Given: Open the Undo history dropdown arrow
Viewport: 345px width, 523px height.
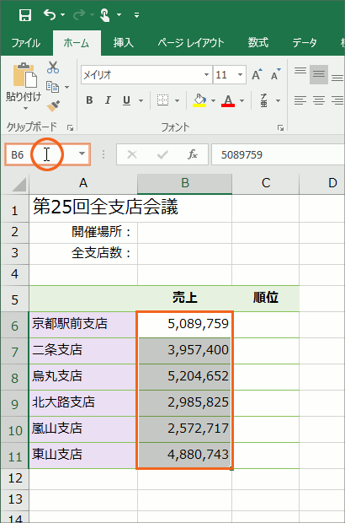Looking at the screenshot, I should coord(62,15).
